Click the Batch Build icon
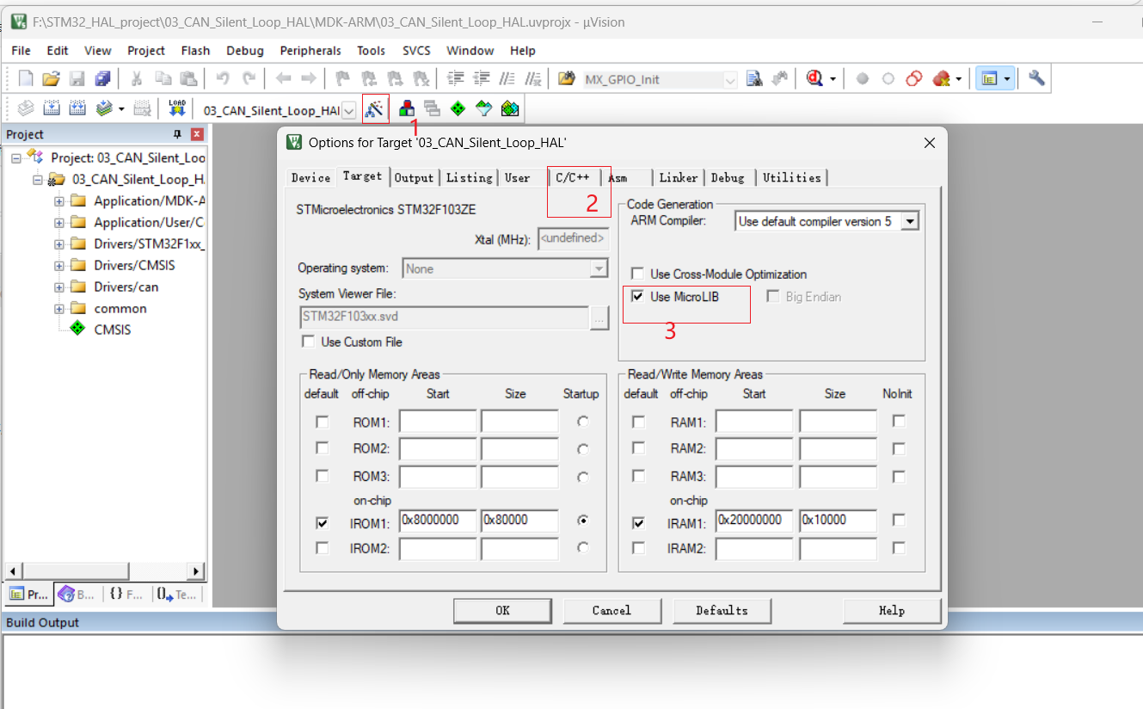The height and width of the screenshot is (709, 1143). pyautogui.click(x=104, y=109)
